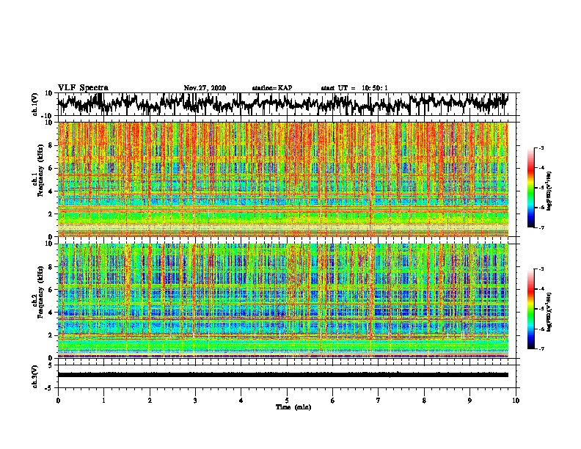Click the ch.2 colorbar log(PSD) unit label

[549, 312]
